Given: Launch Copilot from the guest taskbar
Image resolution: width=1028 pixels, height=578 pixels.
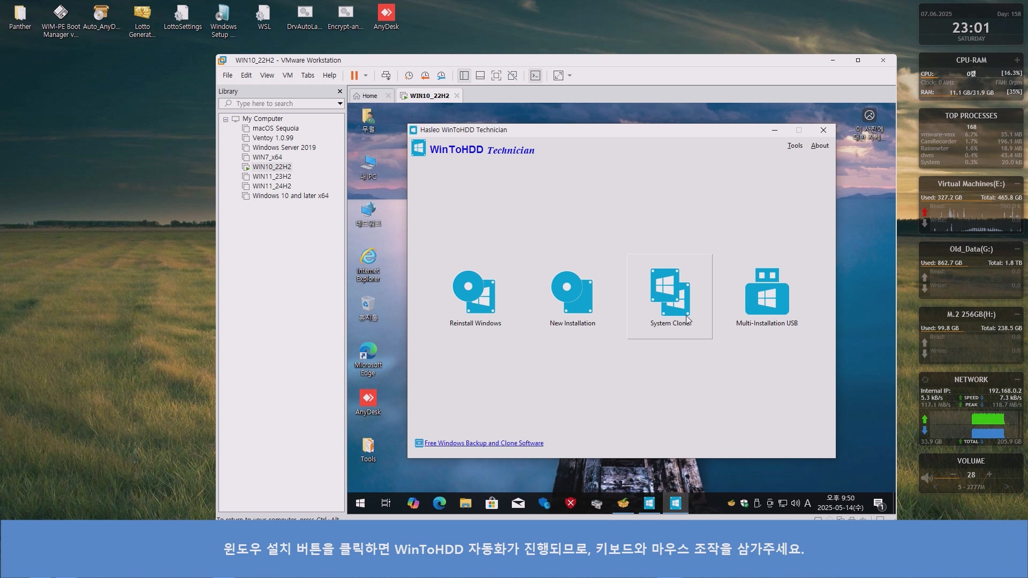Looking at the screenshot, I should pyautogui.click(x=413, y=503).
